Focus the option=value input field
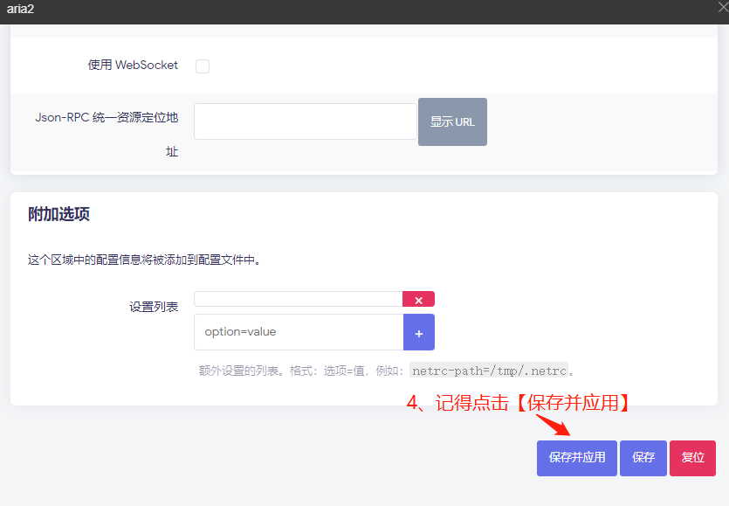The width and height of the screenshot is (729, 506). point(299,332)
